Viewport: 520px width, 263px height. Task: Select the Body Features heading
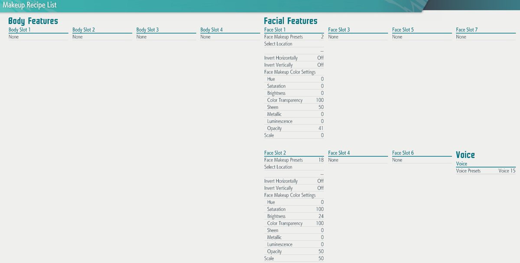click(x=33, y=21)
